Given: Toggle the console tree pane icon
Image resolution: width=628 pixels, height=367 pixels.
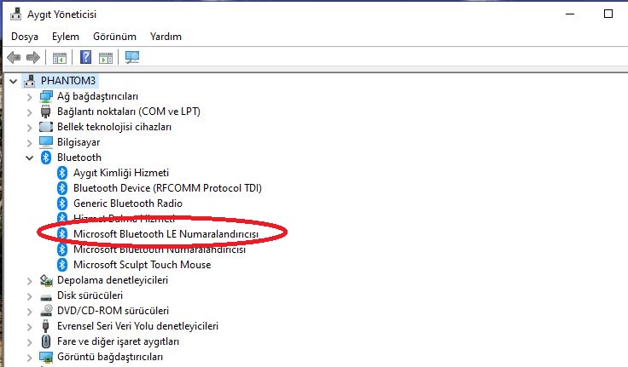Looking at the screenshot, I should (x=59, y=58).
